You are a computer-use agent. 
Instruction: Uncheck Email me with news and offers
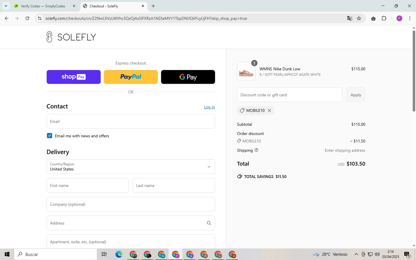click(49, 136)
